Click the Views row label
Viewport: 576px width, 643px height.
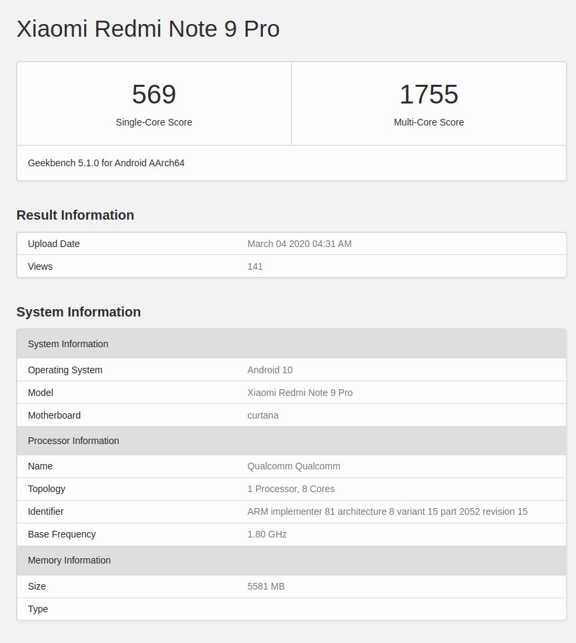[x=40, y=266]
